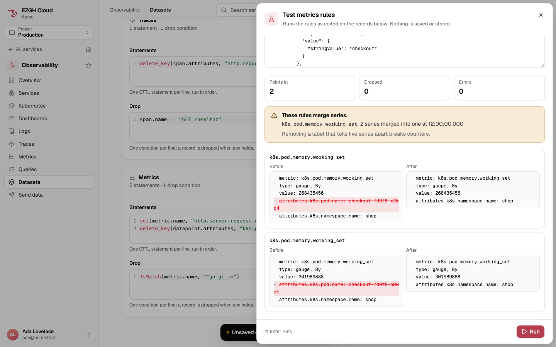The image size is (556, 347).
Task: Star the Observability service as favorite
Action: [88, 65]
